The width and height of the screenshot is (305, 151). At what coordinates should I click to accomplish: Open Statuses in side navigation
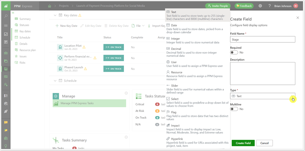tap(24, 25)
